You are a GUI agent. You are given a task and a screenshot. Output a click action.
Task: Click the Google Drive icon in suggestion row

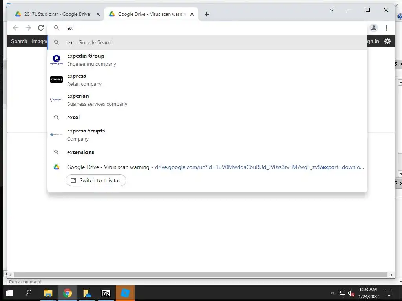(57, 167)
